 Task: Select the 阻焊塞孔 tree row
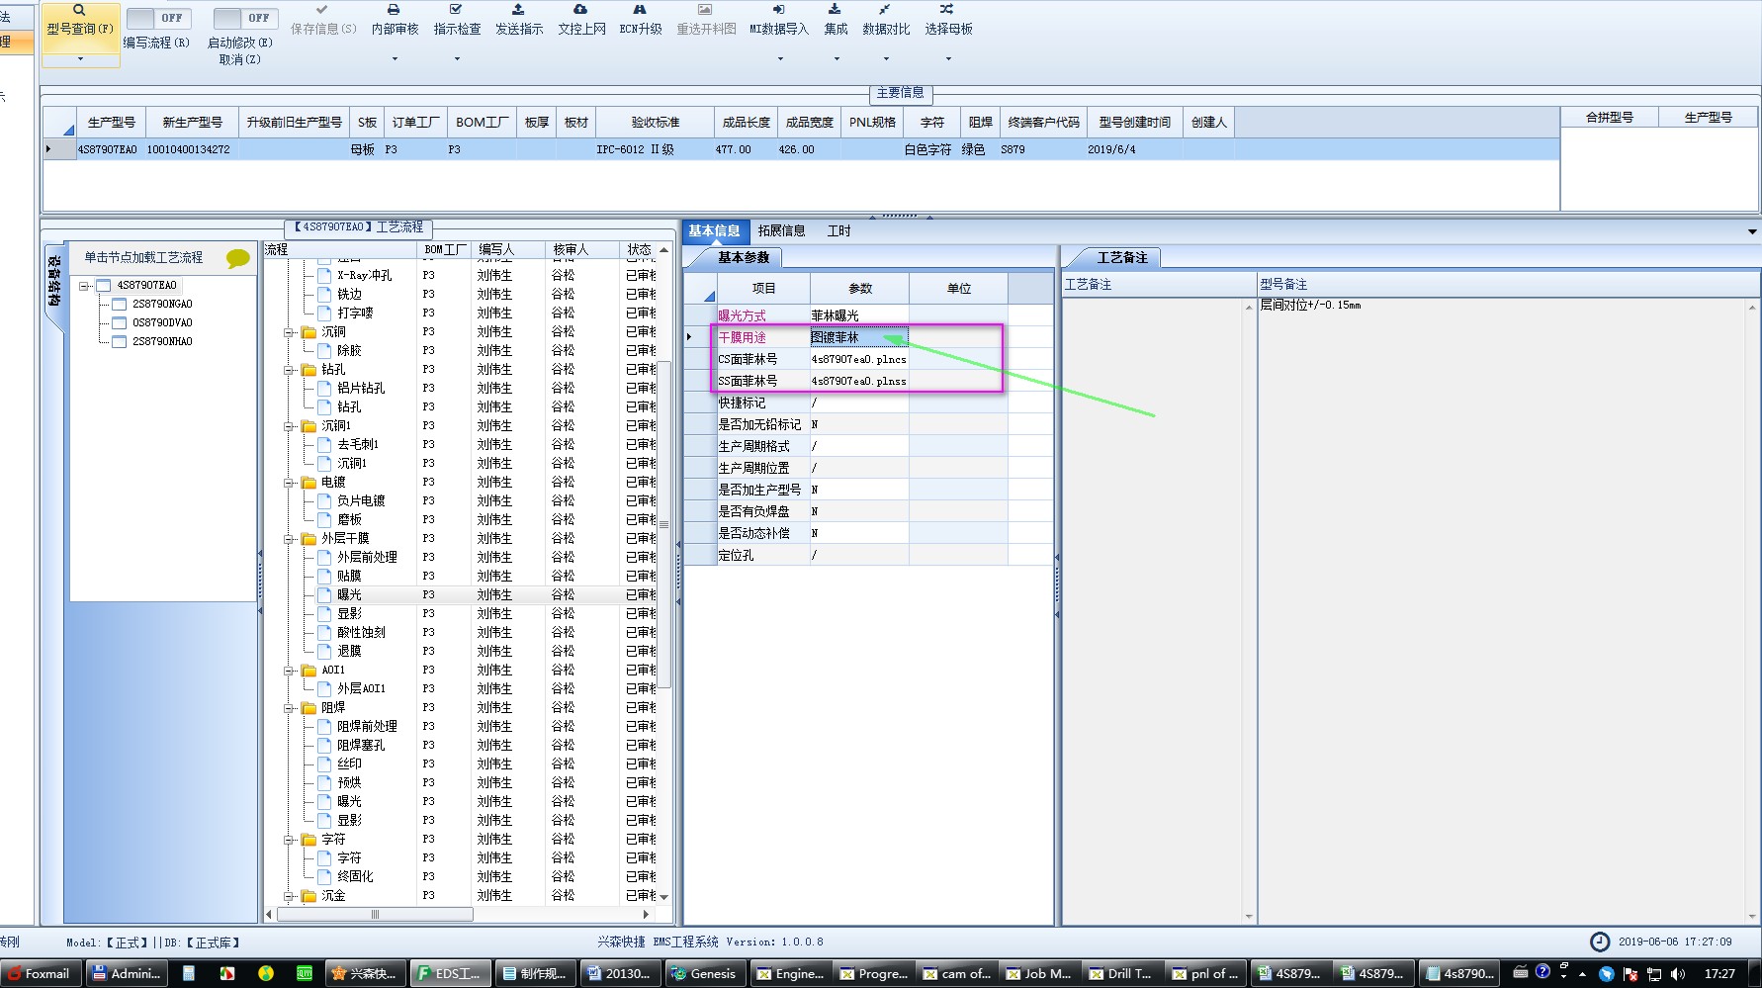click(361, 745)
